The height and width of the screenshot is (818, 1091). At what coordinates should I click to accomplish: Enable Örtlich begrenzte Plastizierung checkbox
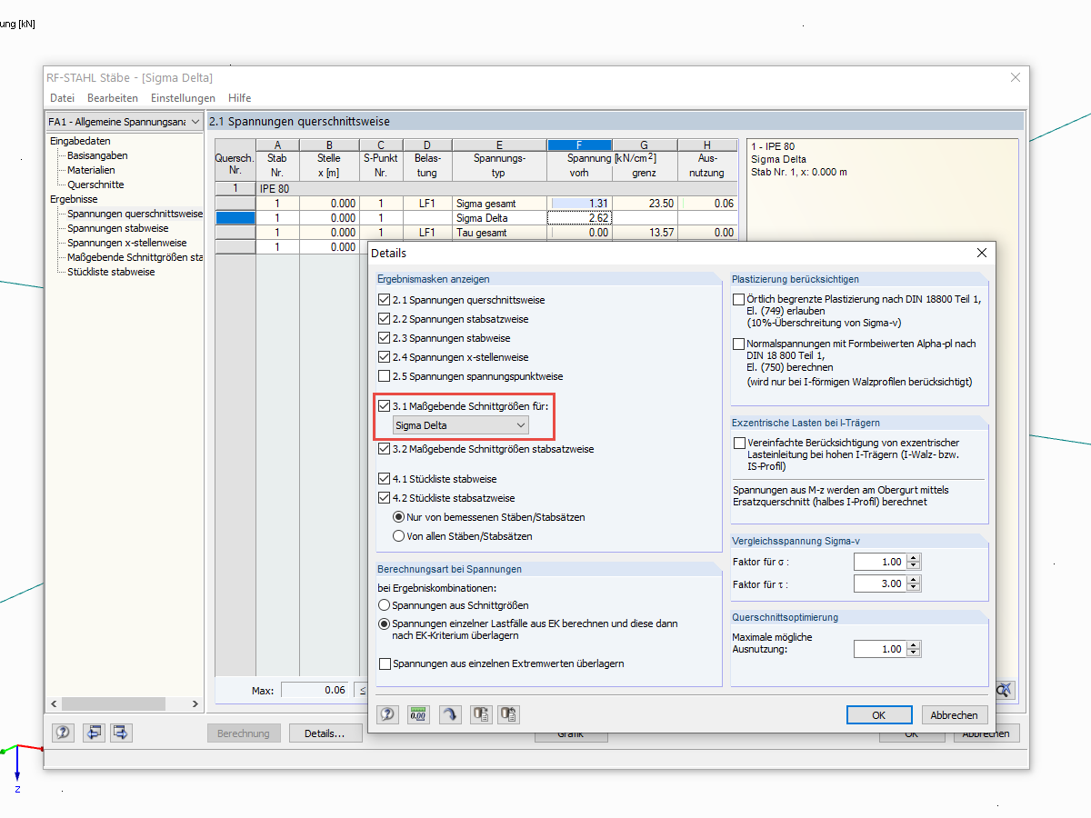pos(739,299)
